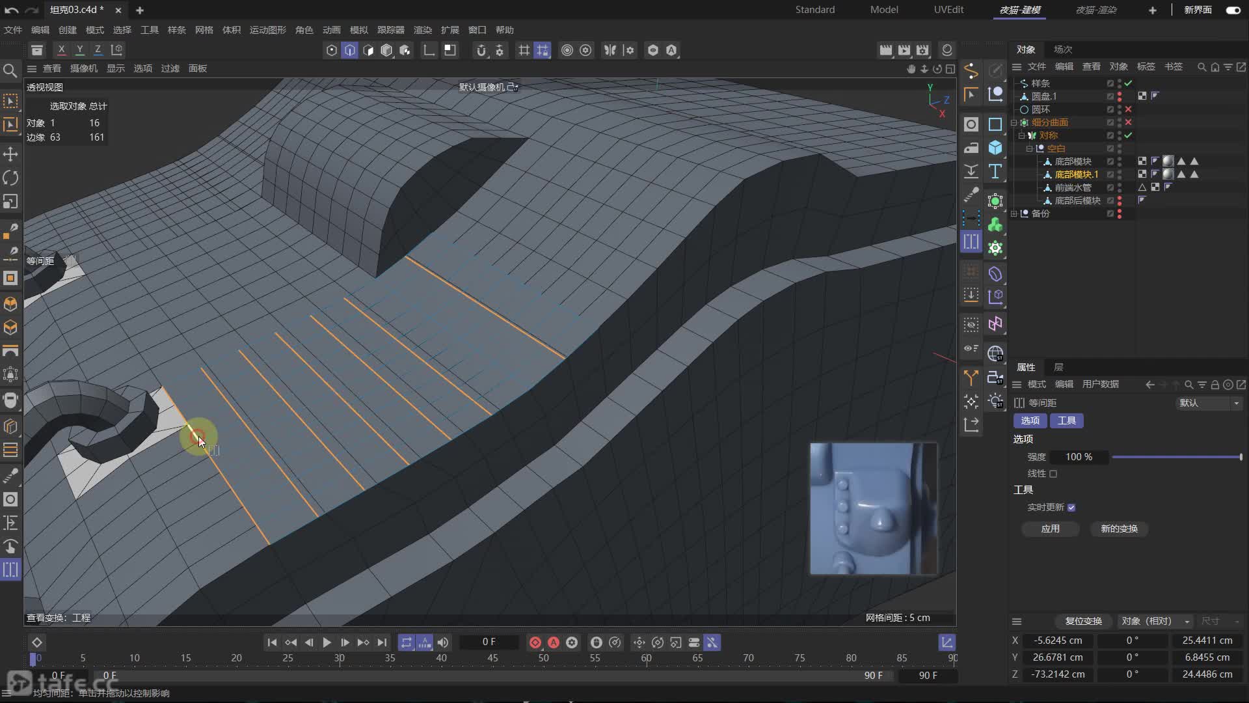Screen dimensions: 1249x703
Task: Toggle Y axis lock
Action: (79, 50)
